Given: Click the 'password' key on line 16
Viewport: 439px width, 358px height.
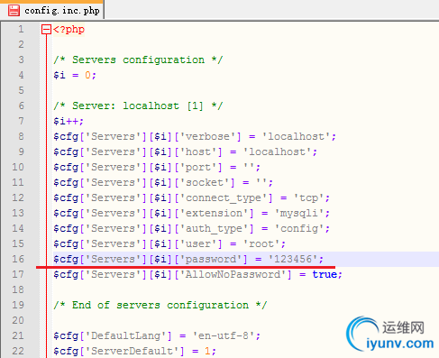Looking at the screenshot, I should click(x=211, y=259).
